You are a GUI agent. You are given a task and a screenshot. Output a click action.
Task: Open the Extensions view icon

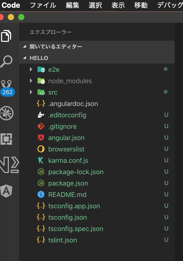coord(6,139)
